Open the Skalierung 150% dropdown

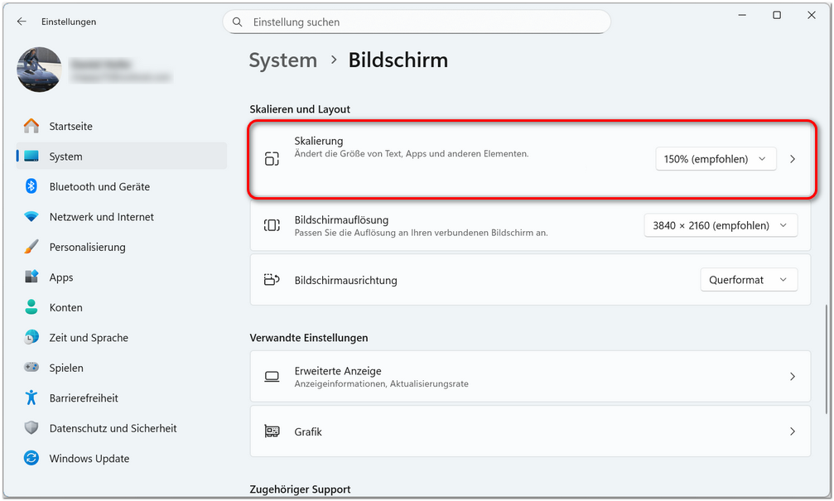point(716,159)
